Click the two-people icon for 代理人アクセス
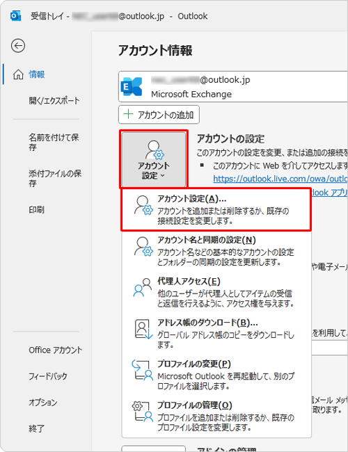The image size is (348, 452). point(143,287)
